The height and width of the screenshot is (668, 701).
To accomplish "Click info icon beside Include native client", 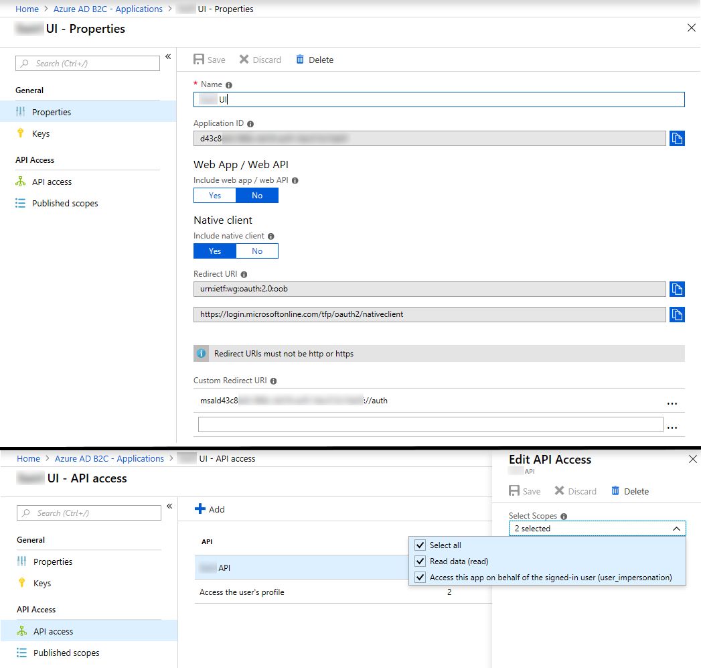I will tap(271, 237).
